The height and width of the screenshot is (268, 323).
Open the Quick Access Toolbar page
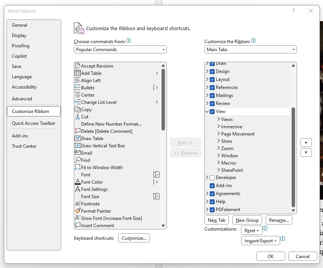tap(34, 123)
